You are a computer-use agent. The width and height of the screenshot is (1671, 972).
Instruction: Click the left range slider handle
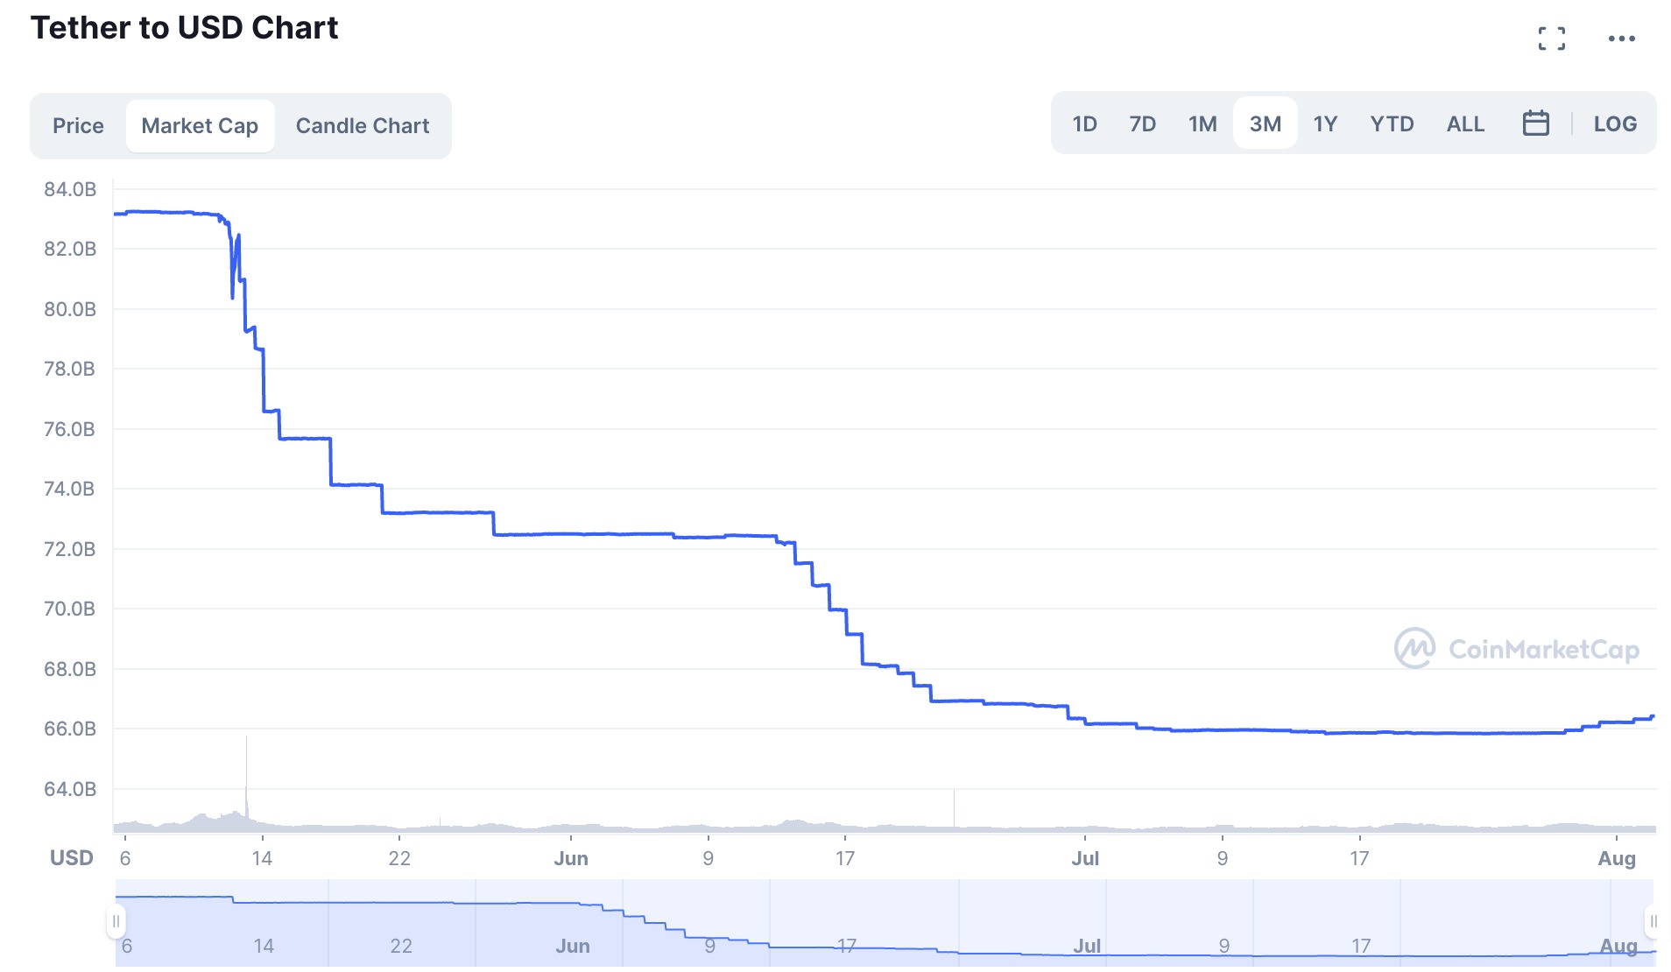[x=116, y=921]
